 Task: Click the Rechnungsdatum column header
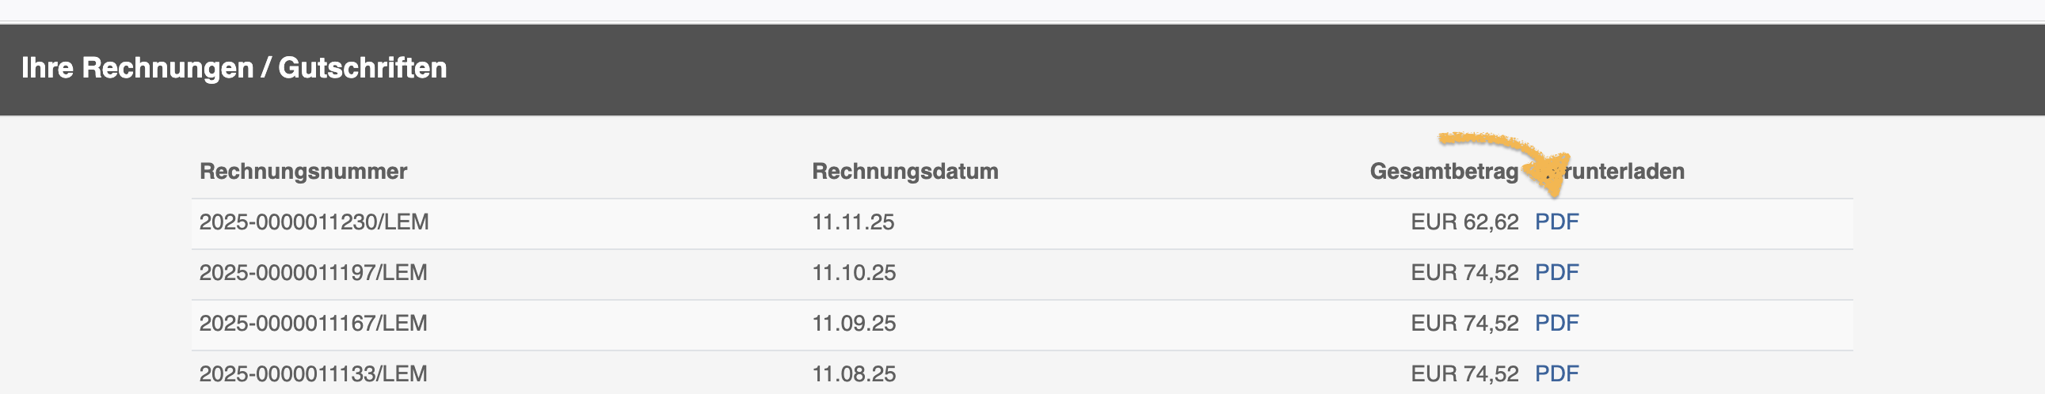coord(905,171)
